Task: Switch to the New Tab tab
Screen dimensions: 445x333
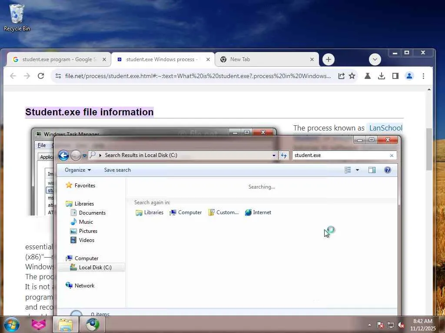Action: pyautogui.click(x=266, y=59)
